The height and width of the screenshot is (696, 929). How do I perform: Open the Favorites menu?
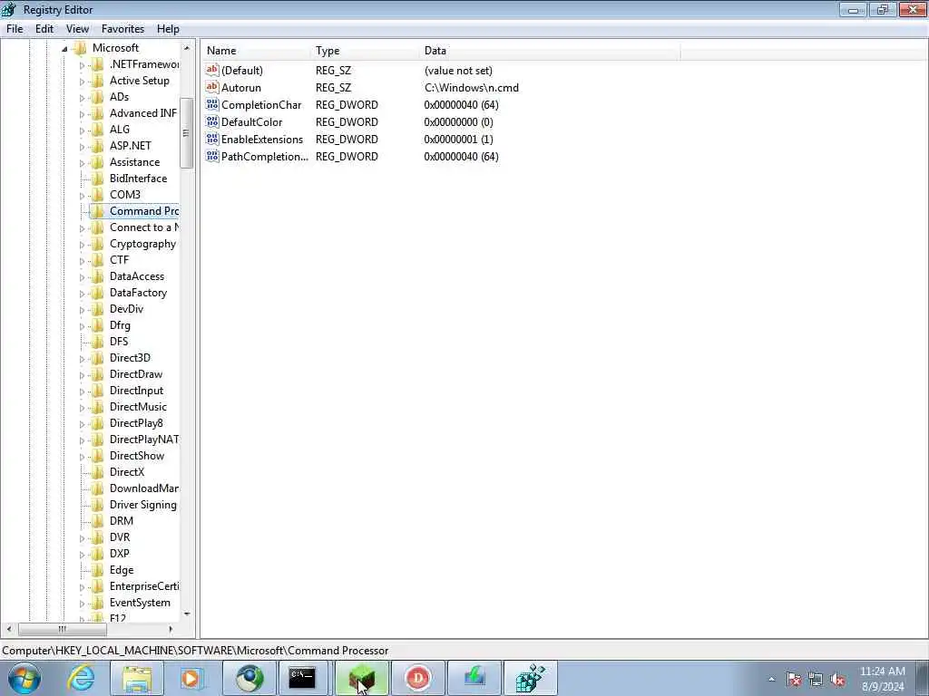pos(122,29)
